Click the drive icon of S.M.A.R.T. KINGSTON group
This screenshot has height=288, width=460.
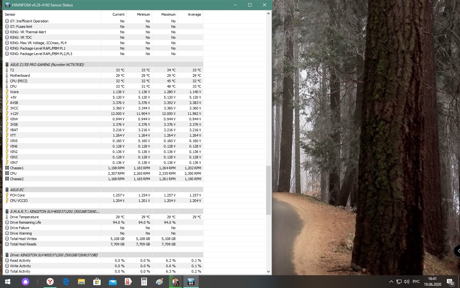[7, 212]
